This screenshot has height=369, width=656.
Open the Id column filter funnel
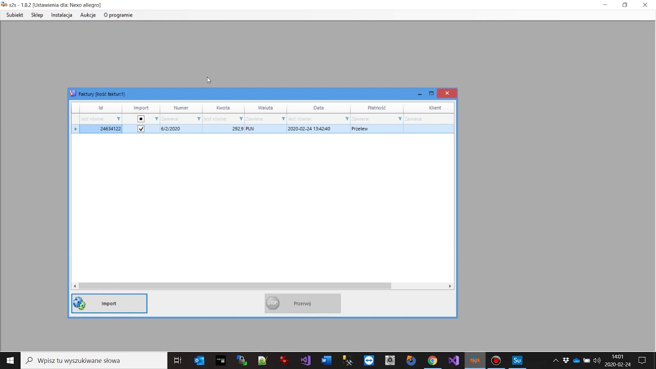point(118,119)
